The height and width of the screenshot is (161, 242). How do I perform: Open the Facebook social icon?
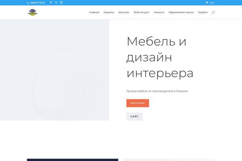[51, 2]
